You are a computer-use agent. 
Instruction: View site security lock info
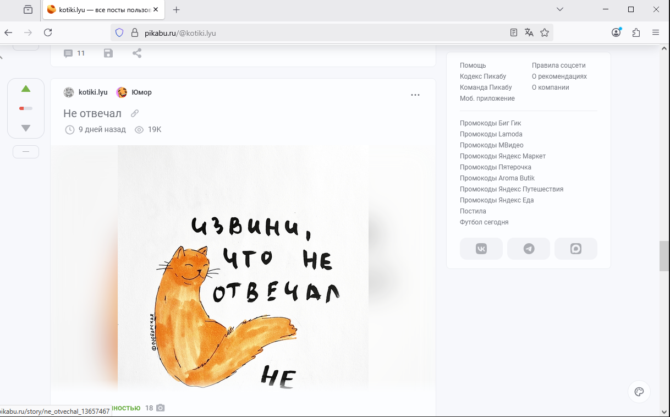(x=134, y=32)
